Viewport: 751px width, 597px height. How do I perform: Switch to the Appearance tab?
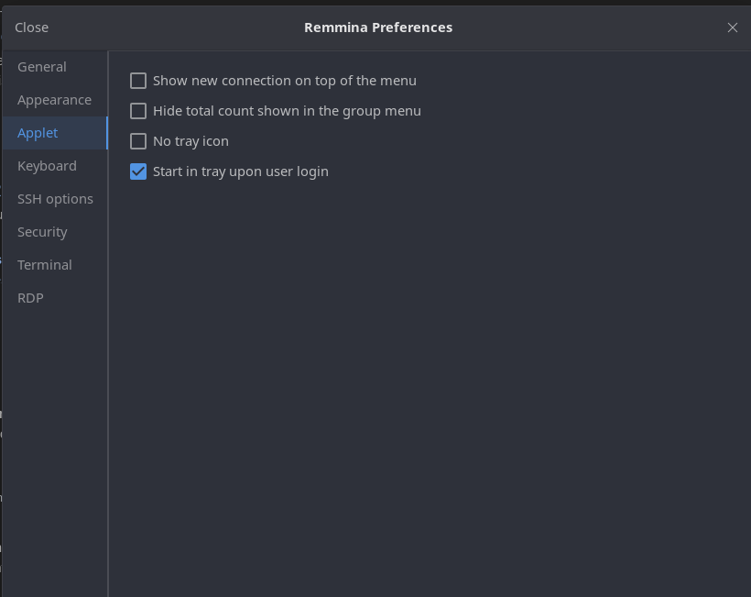pos(55,100)
